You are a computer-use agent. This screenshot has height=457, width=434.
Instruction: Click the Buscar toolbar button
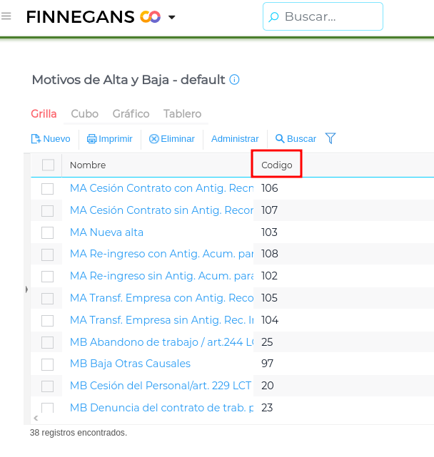pos(296,139)
